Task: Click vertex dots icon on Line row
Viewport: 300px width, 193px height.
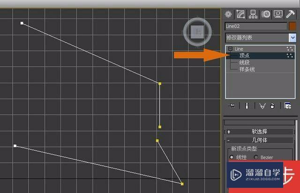Action: (x=290, y=49)
